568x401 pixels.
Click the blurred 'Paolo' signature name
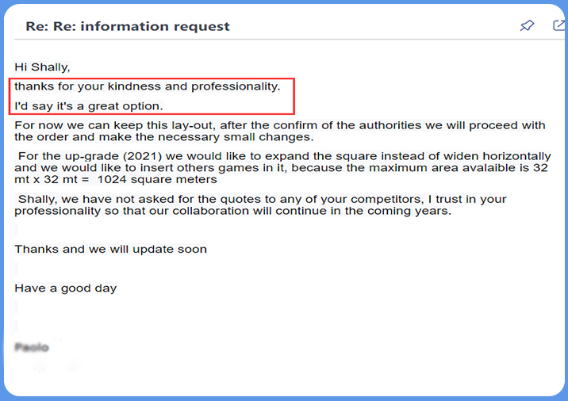click(32, 347)
